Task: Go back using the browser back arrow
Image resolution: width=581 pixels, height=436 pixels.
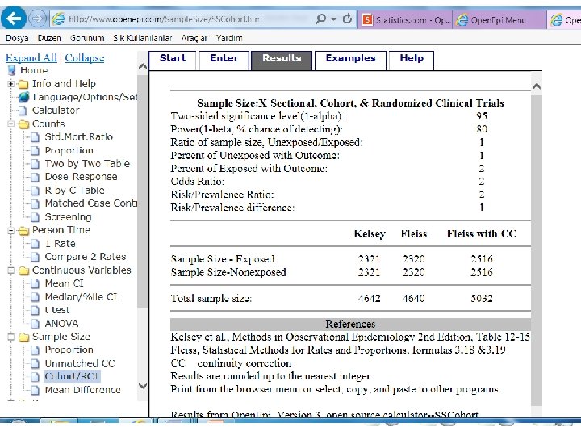Action: tap(14, 18)
